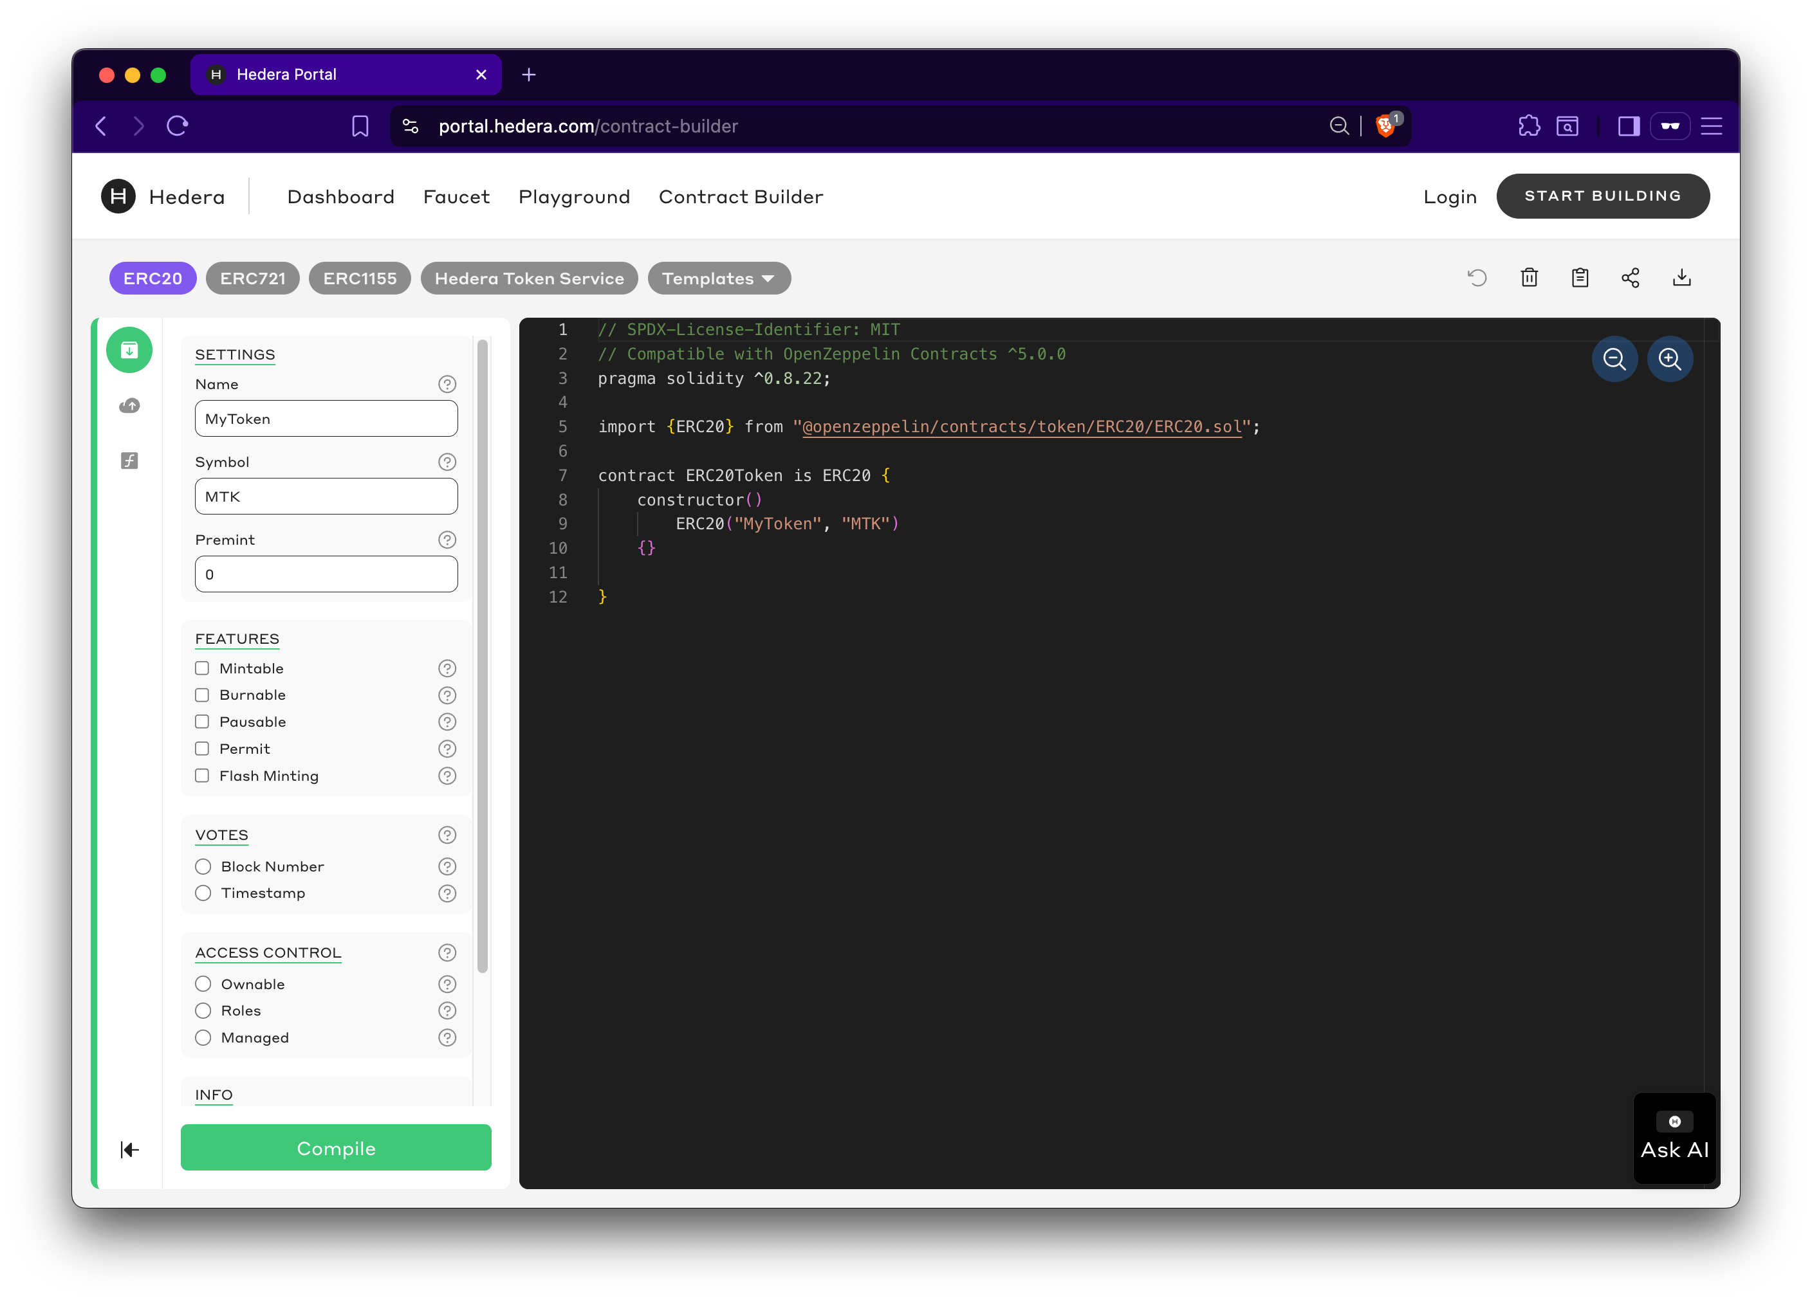
Task: Select Hedera Token Service tab
Action: tap(529, 278)
